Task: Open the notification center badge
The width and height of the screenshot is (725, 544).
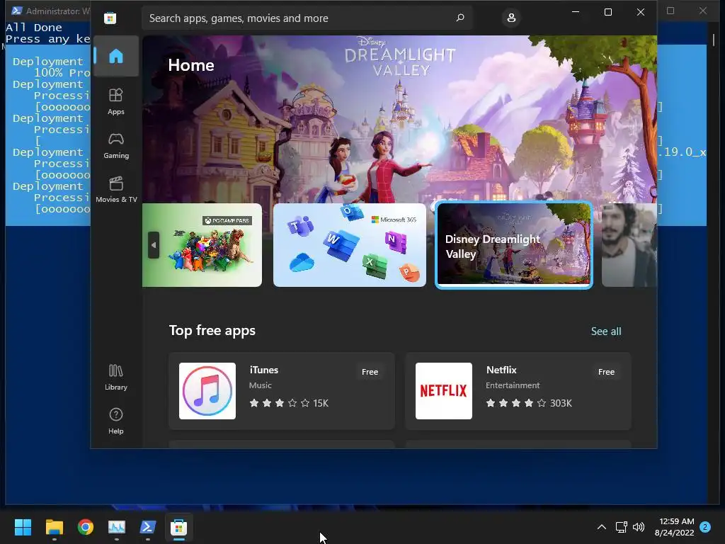Action: click(705, 527)
